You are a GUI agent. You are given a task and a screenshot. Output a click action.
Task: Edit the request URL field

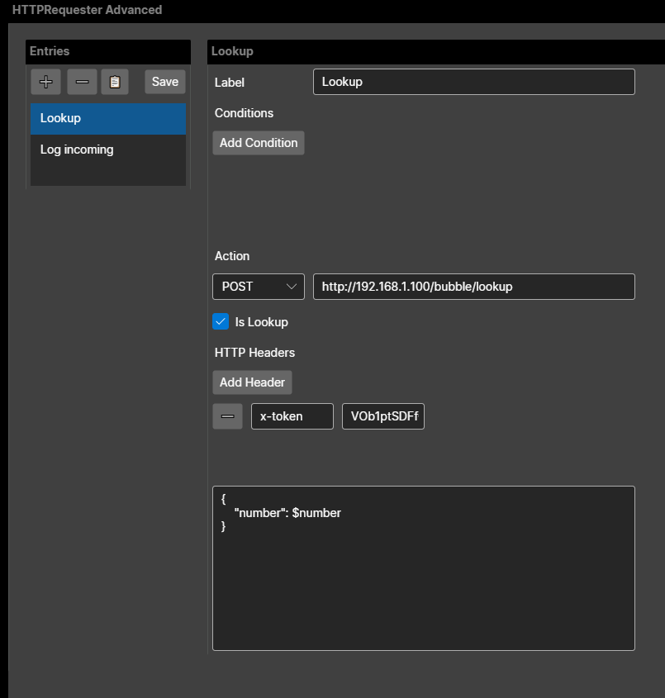[x=474, y=287]
